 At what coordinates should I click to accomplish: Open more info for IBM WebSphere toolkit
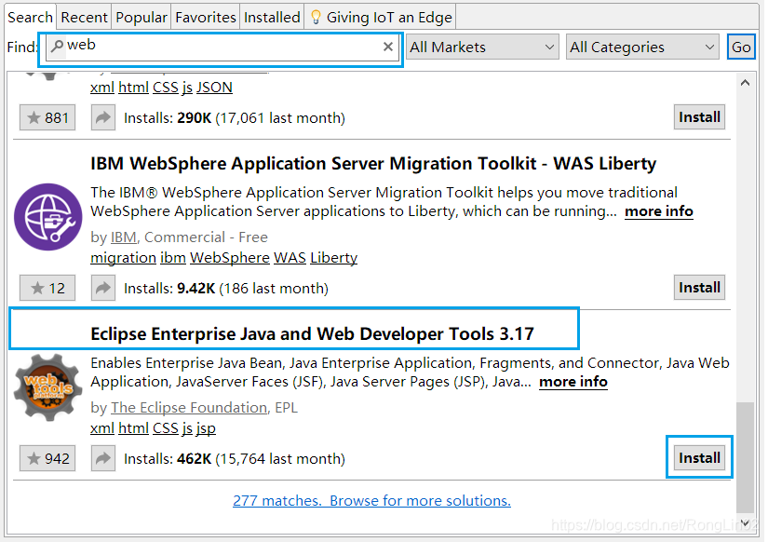659,211
